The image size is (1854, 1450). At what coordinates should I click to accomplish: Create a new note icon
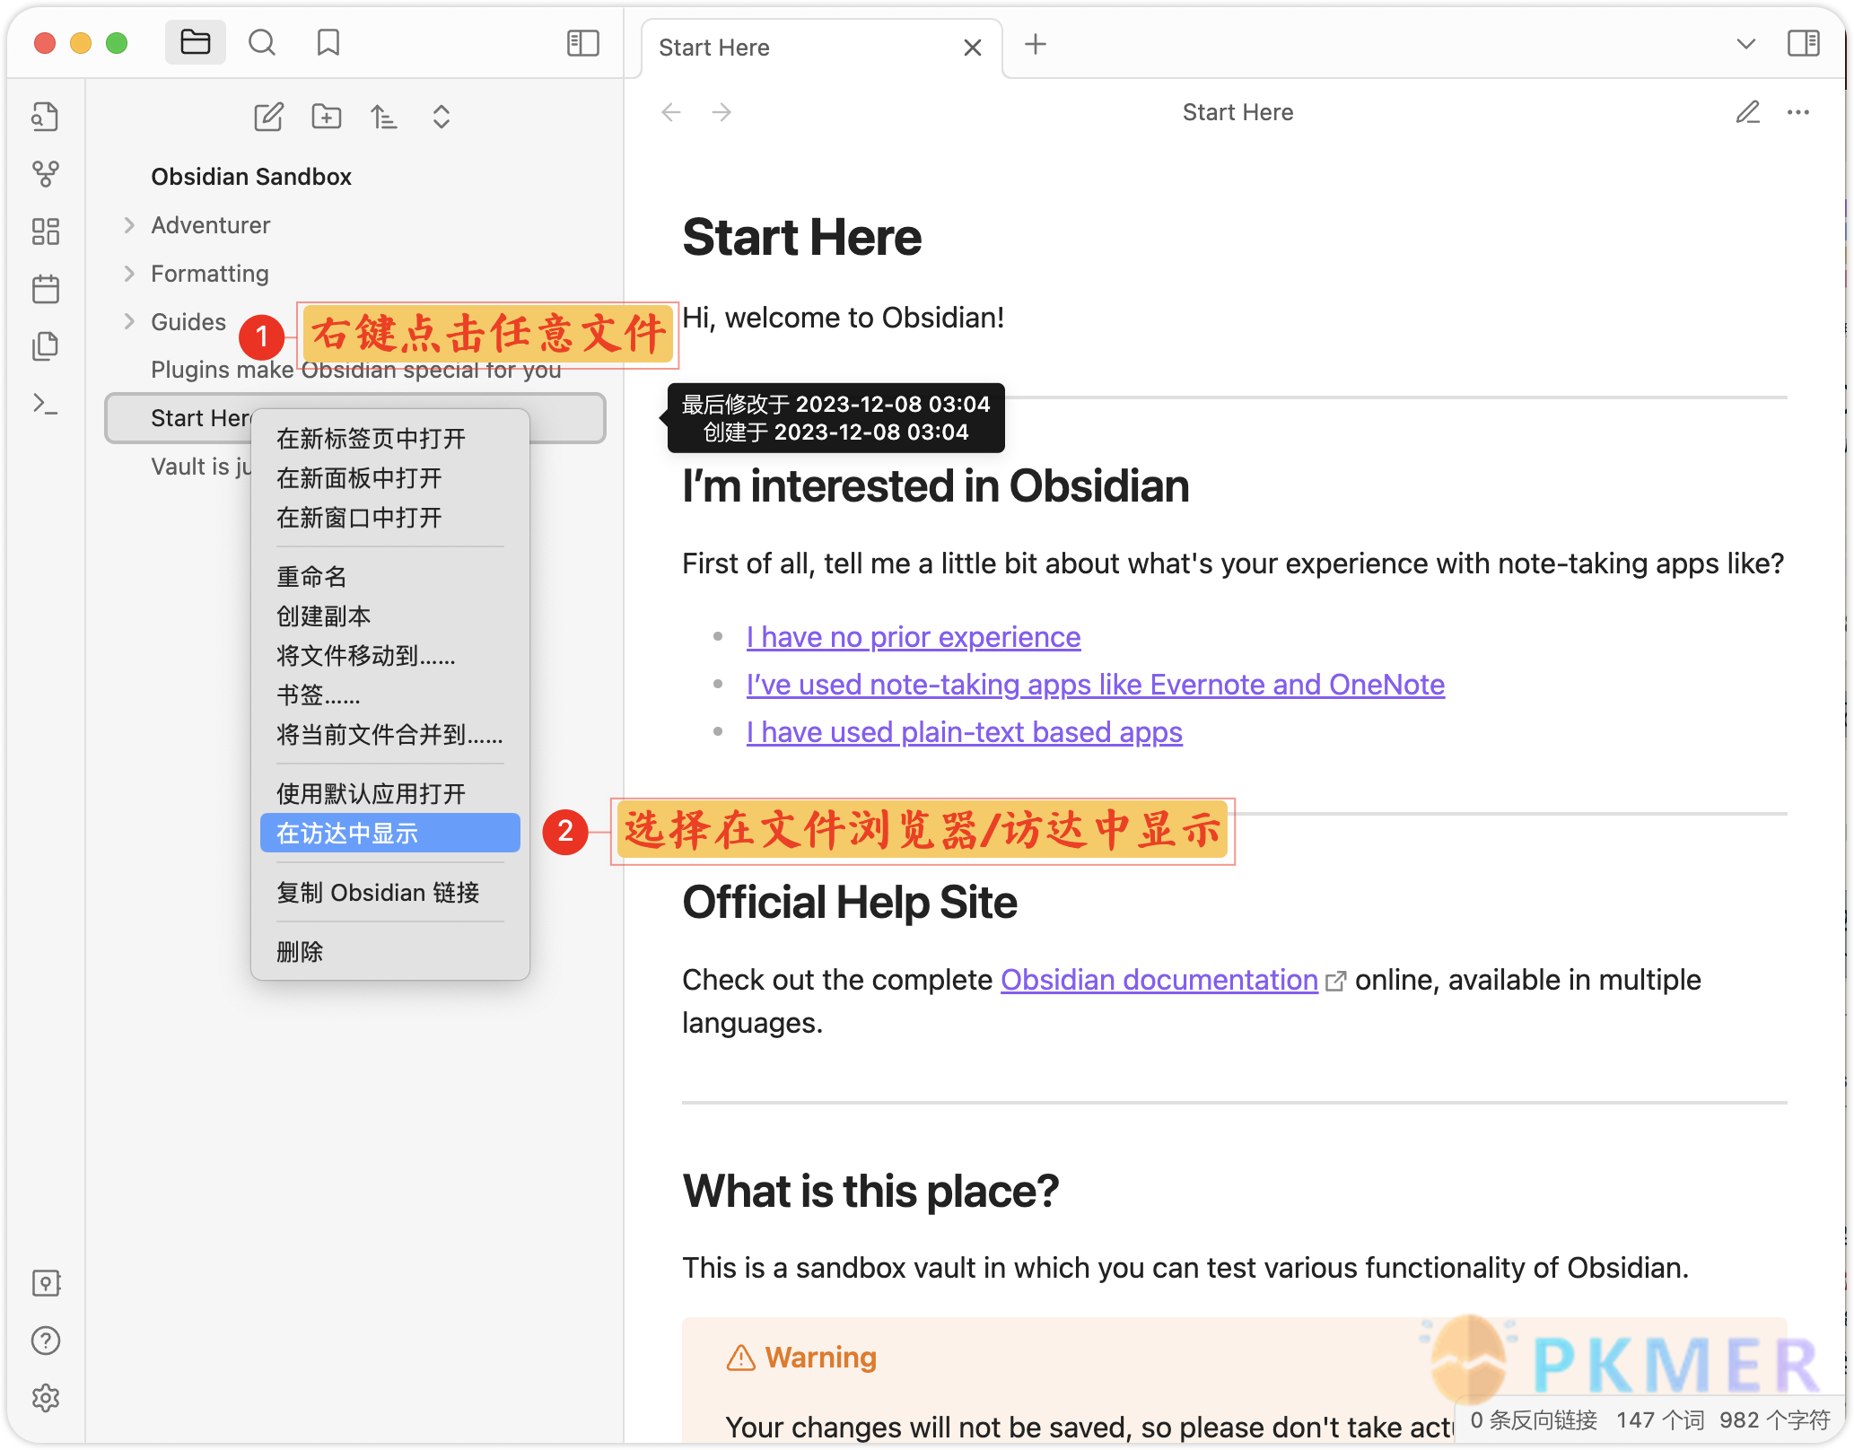click(x=268, y=117)
